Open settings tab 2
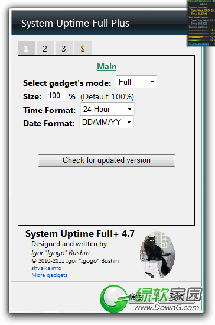This screenshot has width=215, height=325. click(45, 49)
